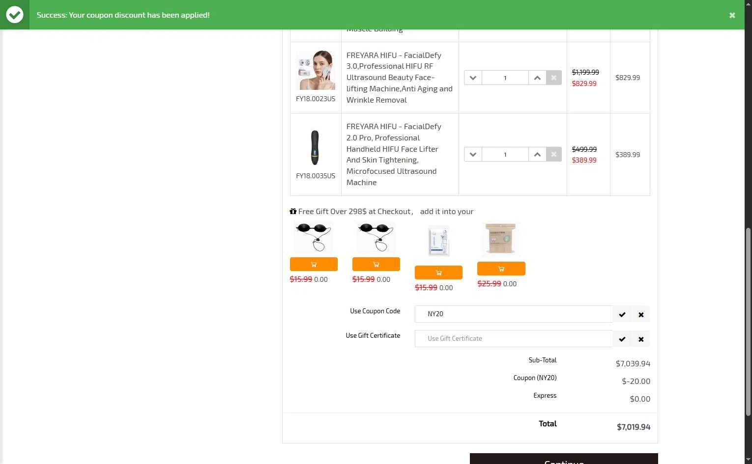Clear the gift certificate field
The image size is (752, 464).
641,339
